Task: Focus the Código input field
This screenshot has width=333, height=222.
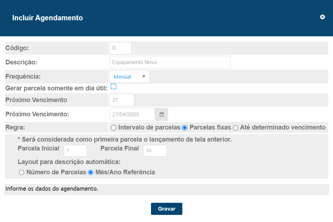Action: 120,48
